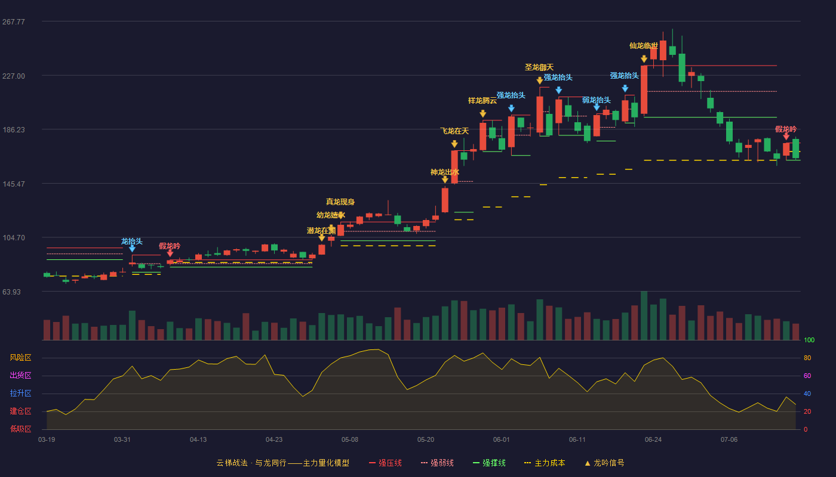Click the 弱龙抬头 signal label

(597, 100)
